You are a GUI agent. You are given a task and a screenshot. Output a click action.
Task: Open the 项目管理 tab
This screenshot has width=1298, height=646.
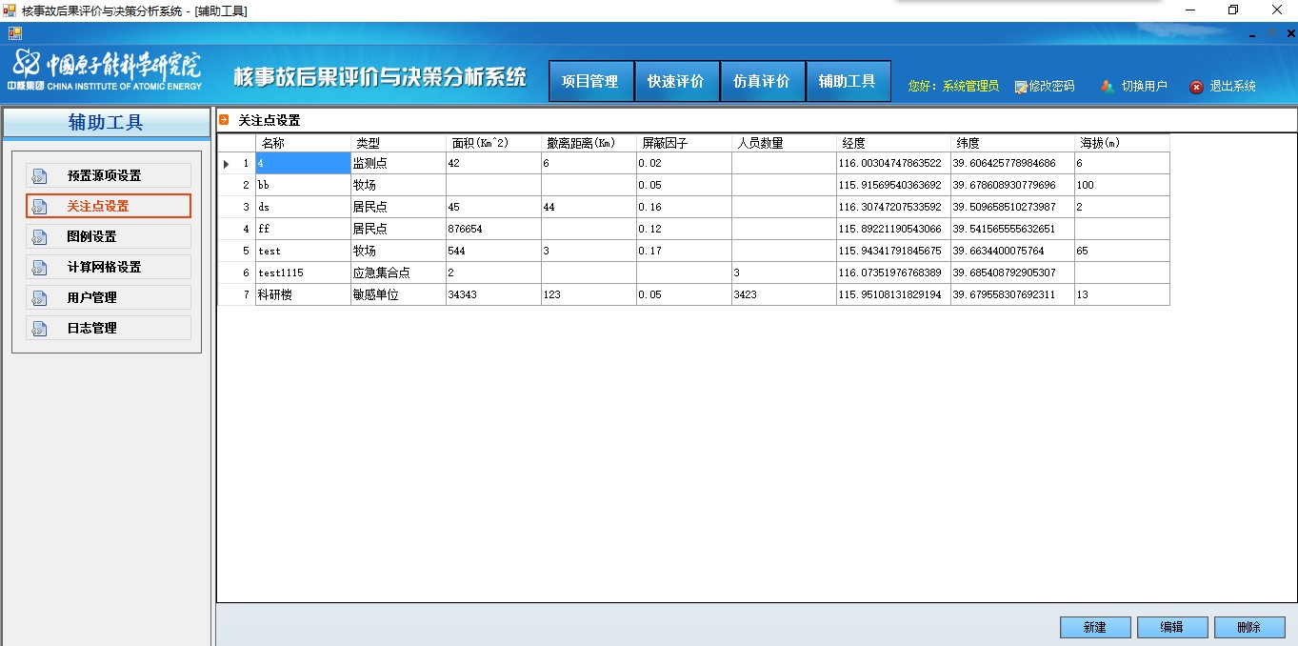(x=590, y=82)
